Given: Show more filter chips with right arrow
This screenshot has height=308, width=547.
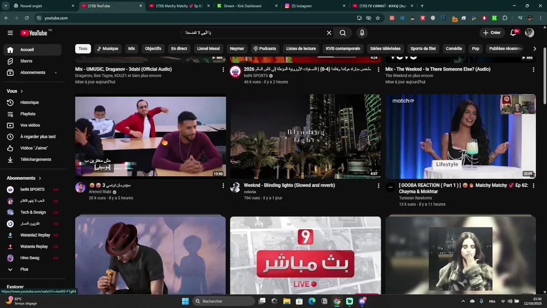Looking at the screenshot, I should pyautogui.click(x=534, y=49).
